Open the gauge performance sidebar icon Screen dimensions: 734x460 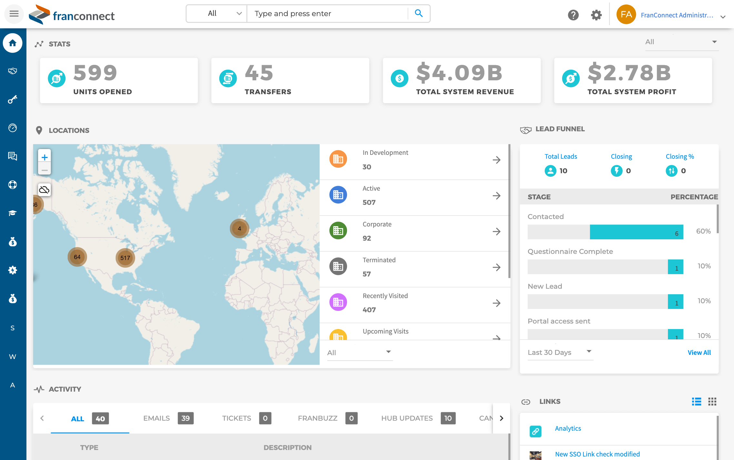coord(13,128)
